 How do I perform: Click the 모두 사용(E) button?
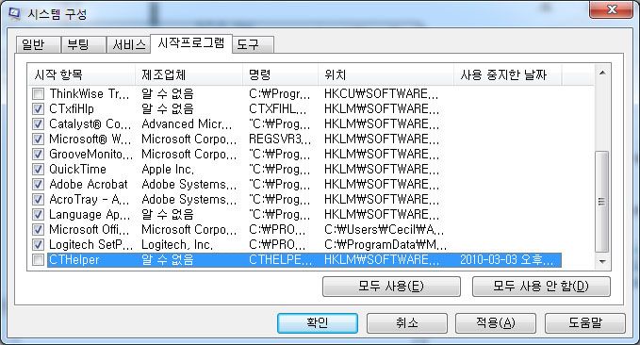pyautogui.click(x=391, y=287)
